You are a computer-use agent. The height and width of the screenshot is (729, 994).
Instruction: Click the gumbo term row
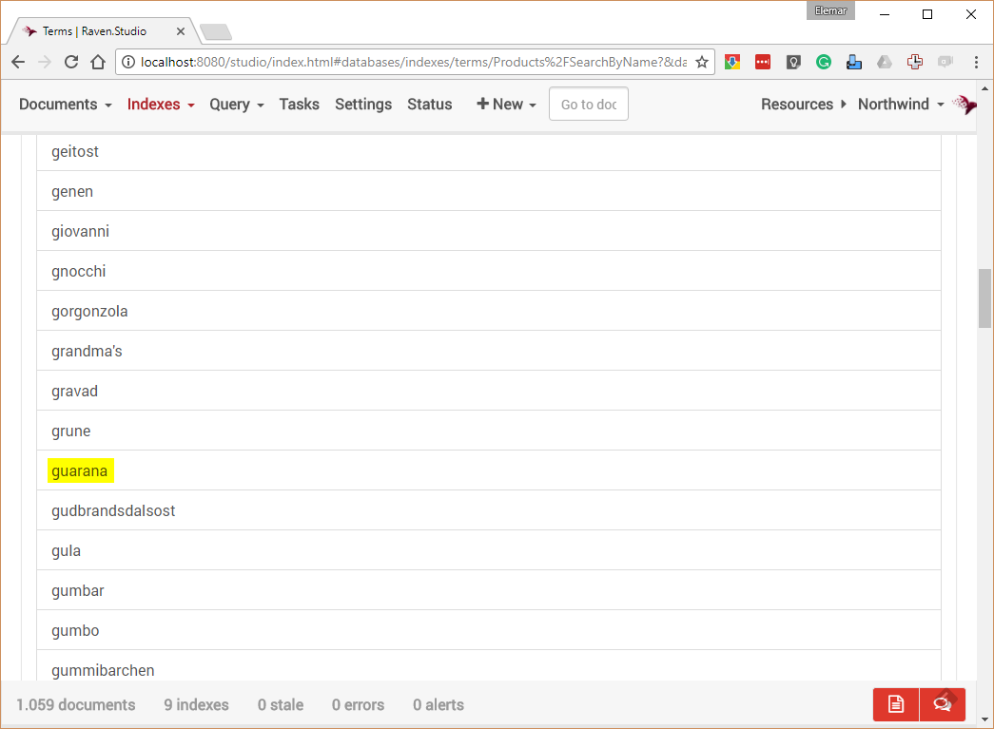[x=489, y=630]
